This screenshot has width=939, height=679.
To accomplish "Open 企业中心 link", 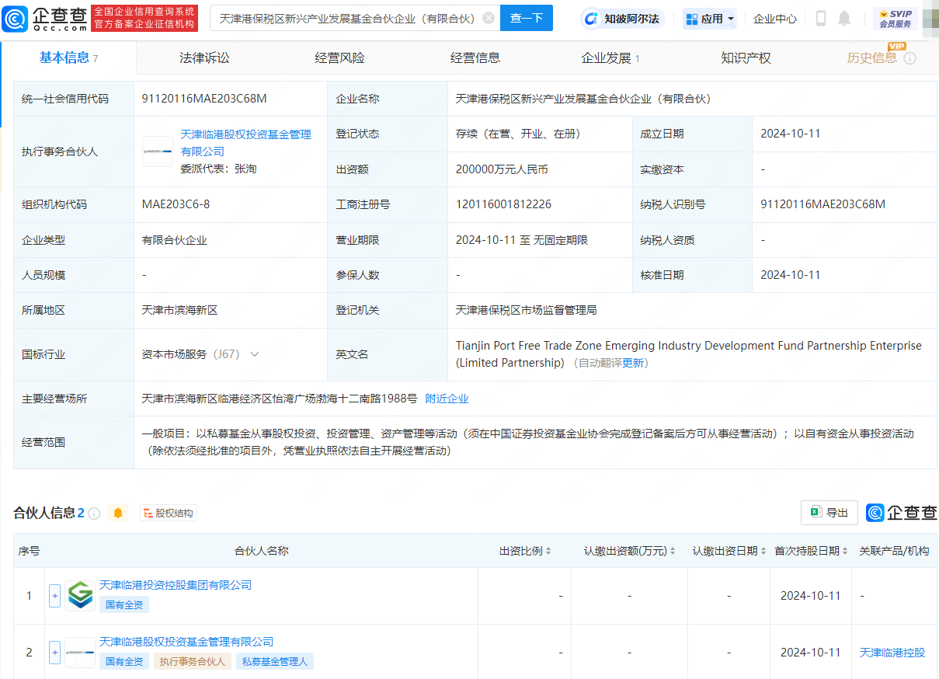I will [775, 19].
